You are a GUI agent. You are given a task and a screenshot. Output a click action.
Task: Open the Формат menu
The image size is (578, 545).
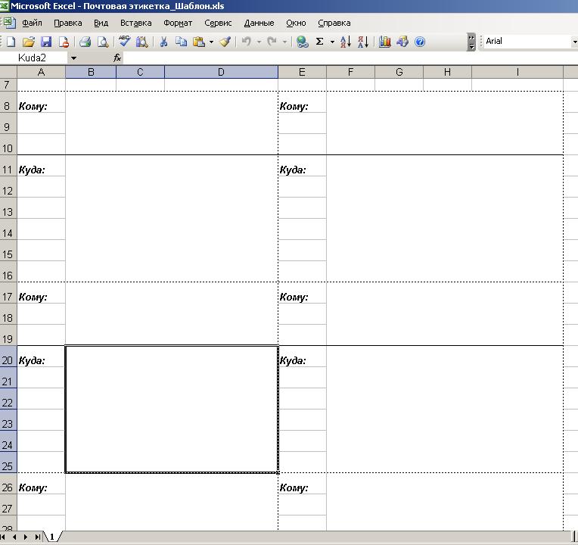click(x=178, y=23)
